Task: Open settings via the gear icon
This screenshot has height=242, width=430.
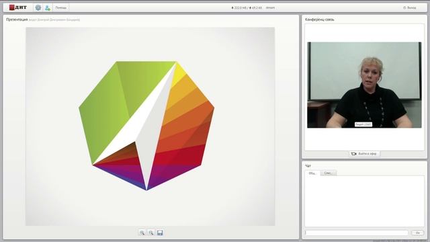Action: [38, 7]
